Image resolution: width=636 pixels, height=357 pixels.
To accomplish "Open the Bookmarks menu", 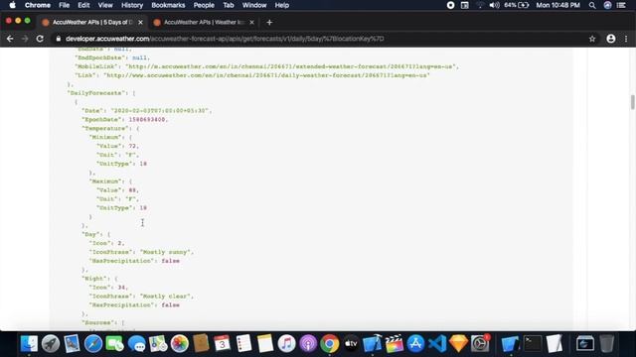I will pos(168,5).
